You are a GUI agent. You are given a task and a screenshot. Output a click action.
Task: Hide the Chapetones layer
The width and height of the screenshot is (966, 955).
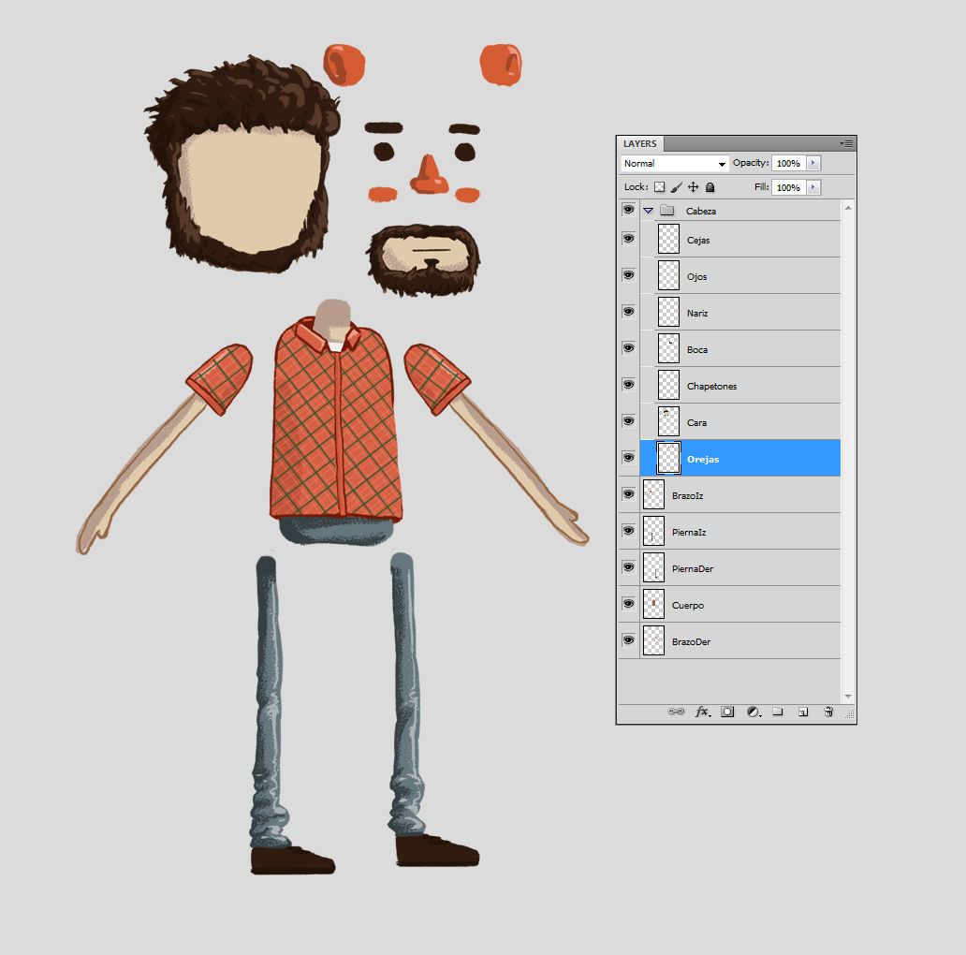point(628,385)
